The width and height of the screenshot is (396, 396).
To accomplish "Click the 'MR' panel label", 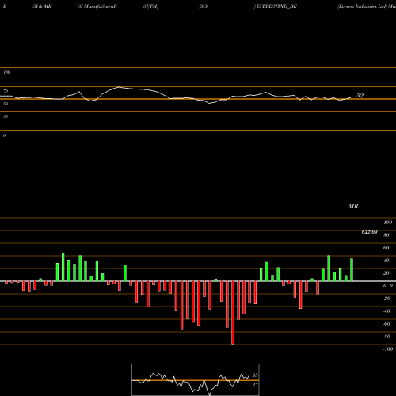I will click(353, 206).
